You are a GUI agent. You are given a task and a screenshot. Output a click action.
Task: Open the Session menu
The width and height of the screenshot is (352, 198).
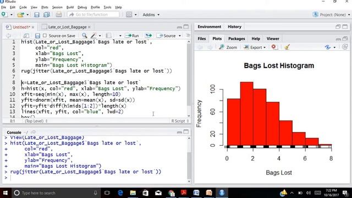[57, 7]
